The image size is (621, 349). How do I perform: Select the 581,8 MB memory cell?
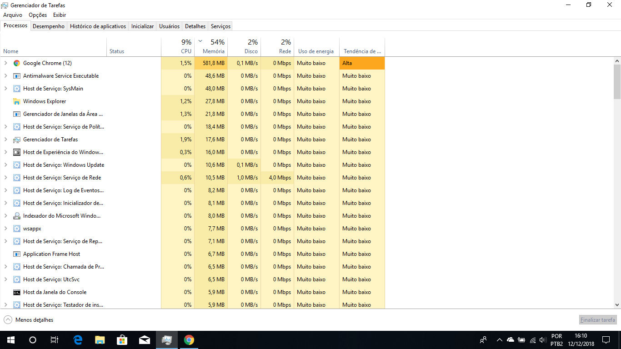(211, 63)
